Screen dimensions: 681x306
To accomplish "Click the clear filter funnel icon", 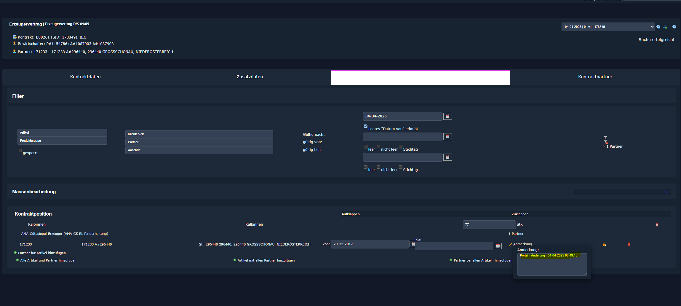I will [606, 142].
